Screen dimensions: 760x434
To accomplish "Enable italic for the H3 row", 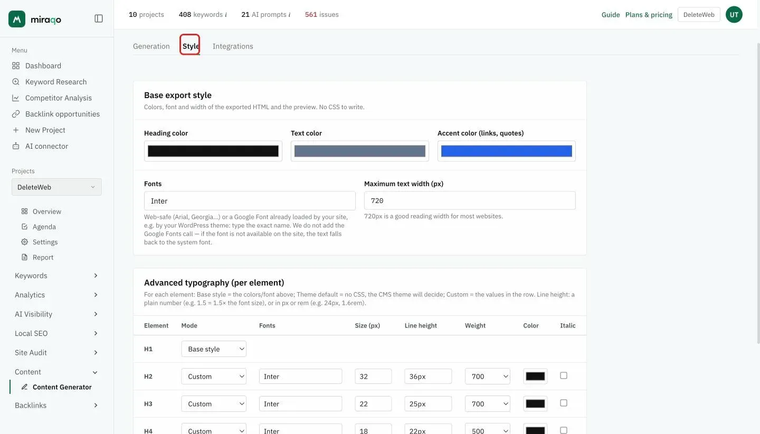I will [x=564, y=403].
